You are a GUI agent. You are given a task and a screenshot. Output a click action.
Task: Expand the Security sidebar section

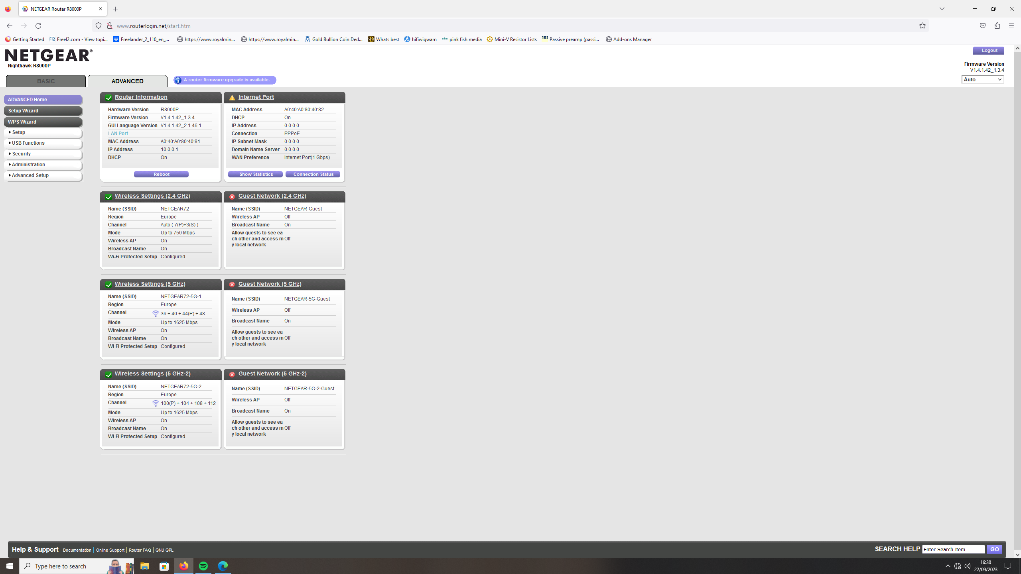tap(21, 153)
